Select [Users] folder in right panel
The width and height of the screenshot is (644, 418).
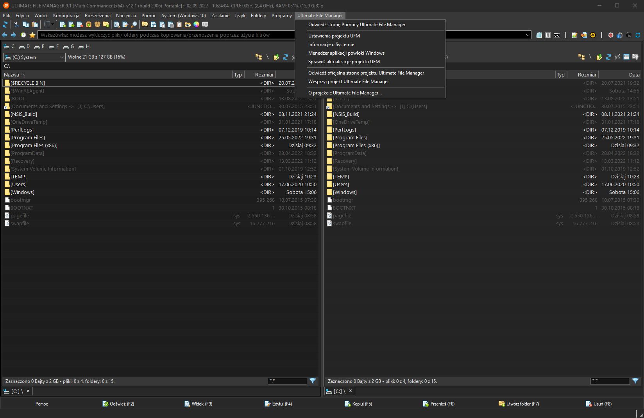[x=483, y=184]
